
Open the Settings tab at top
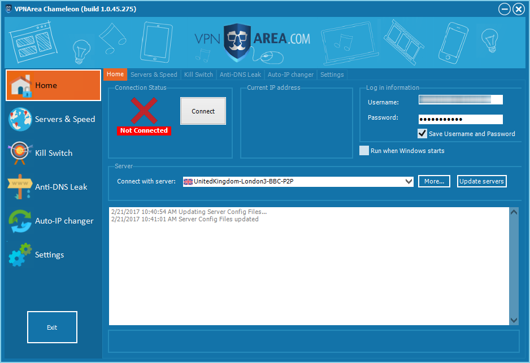pos(332,75)
